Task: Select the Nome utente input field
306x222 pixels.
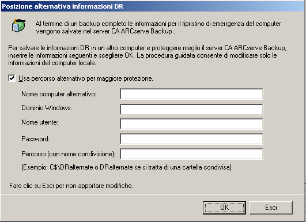Action: coord(191,124)
